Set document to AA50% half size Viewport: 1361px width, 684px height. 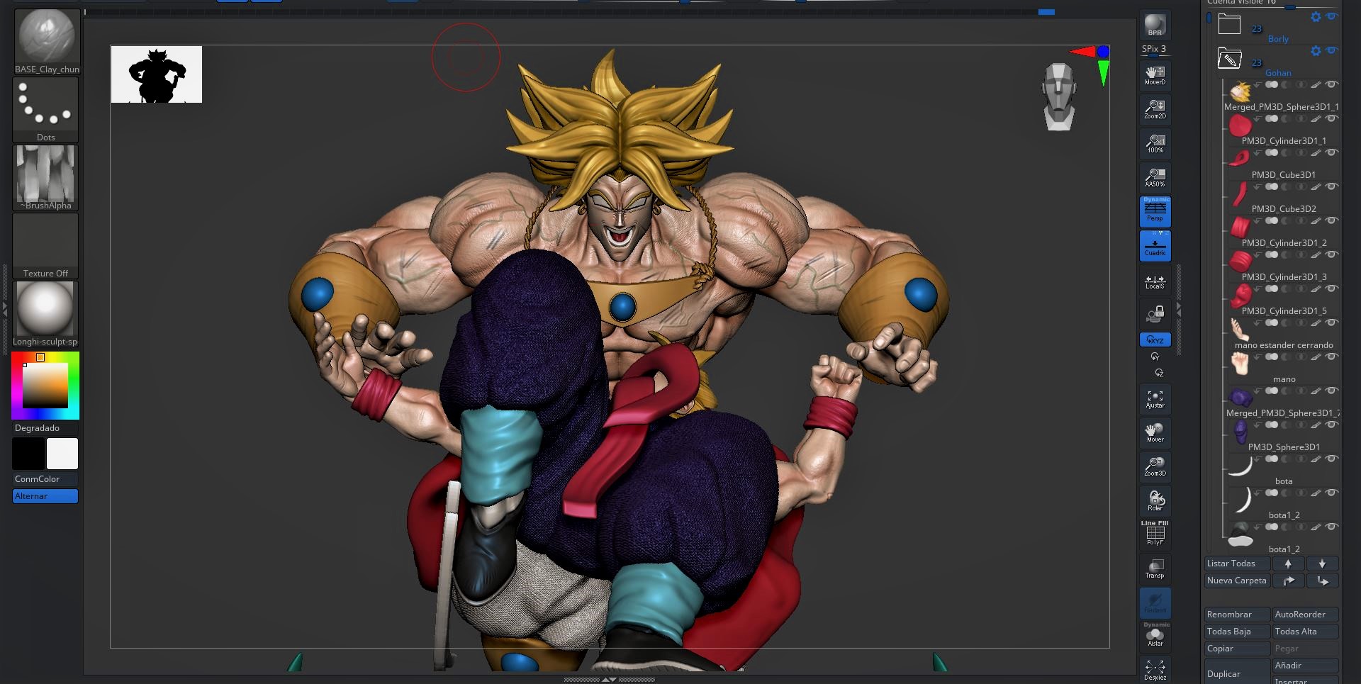(x=1155, y=176)
